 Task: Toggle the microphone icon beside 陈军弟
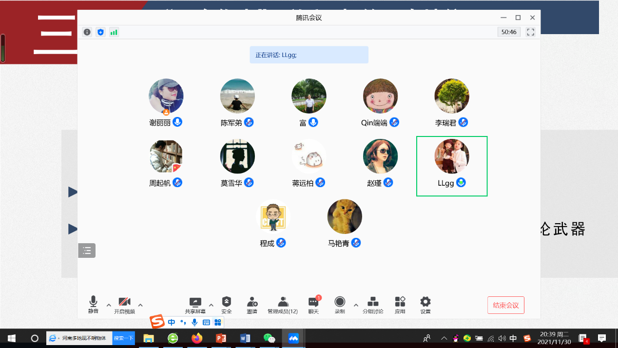coord(249,122)
